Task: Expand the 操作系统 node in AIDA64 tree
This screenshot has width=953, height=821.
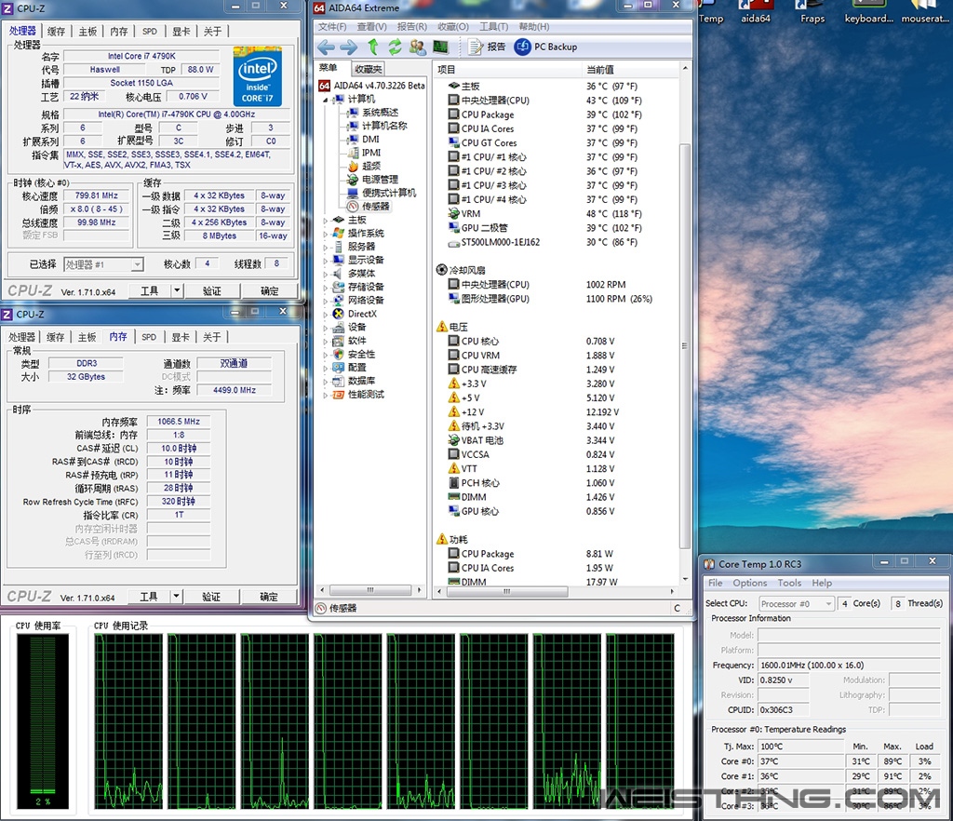Action: [325, 234]
